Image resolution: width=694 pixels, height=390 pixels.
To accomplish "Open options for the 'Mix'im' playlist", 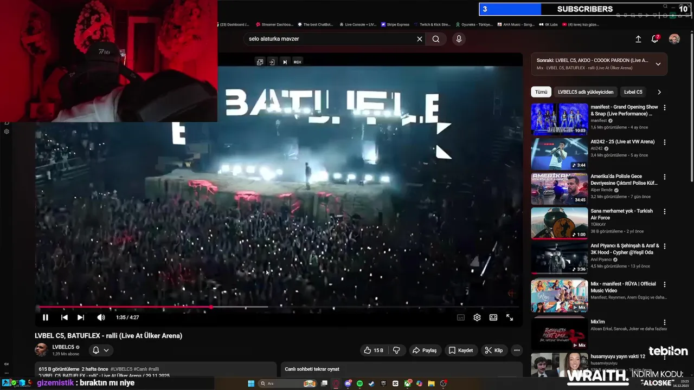I will [665, 322].
